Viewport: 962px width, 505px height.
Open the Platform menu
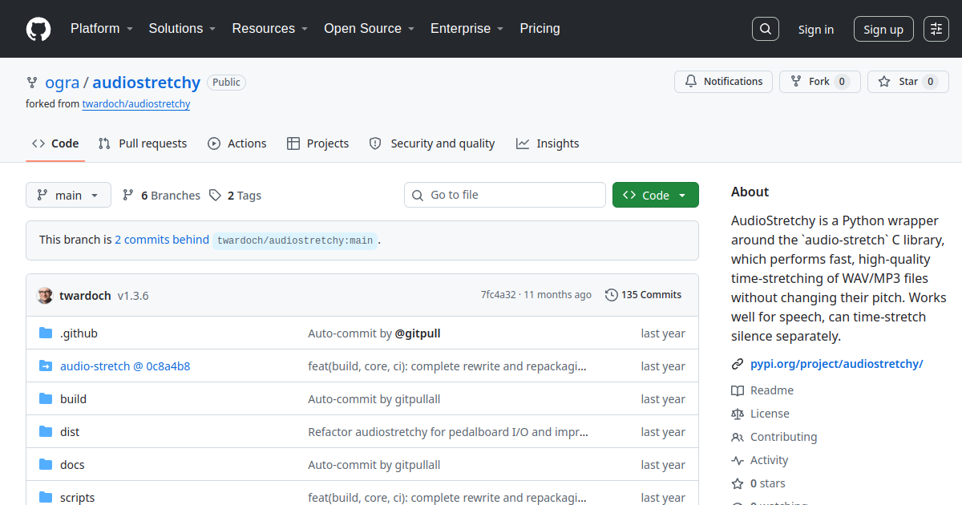tap(101, 29)
